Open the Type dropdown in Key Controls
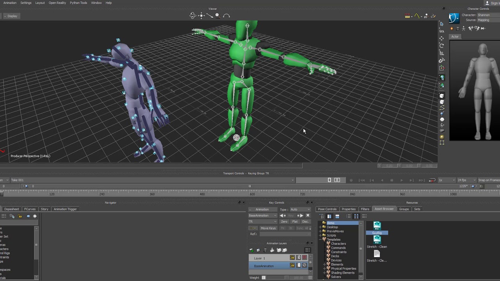500x281 pixels. click(x=300, y=210)
